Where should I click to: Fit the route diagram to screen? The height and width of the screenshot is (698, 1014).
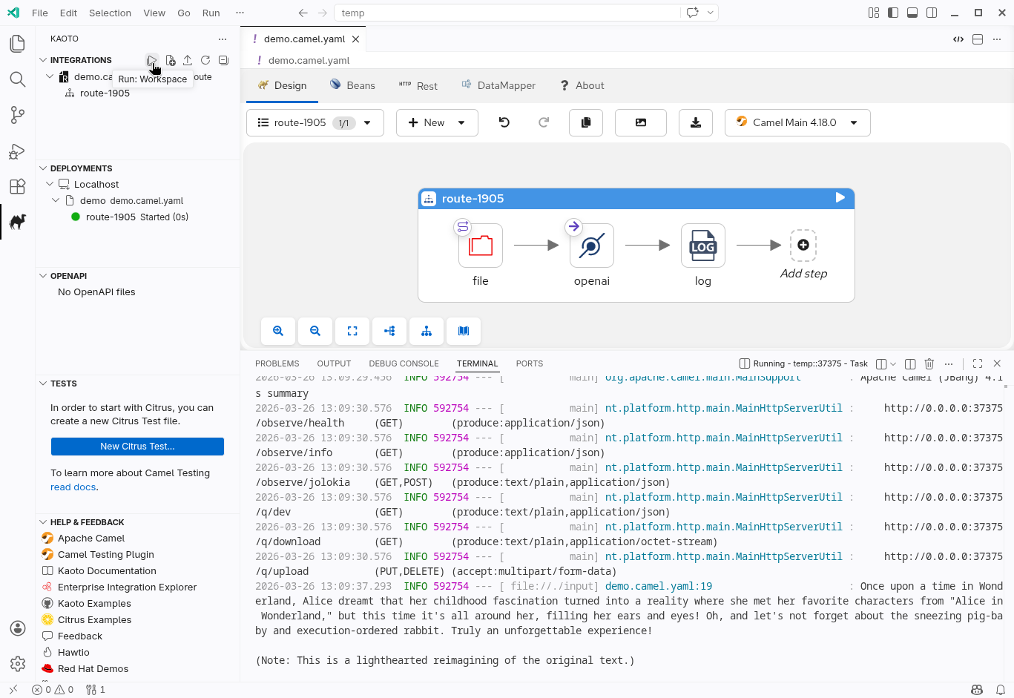352,332
